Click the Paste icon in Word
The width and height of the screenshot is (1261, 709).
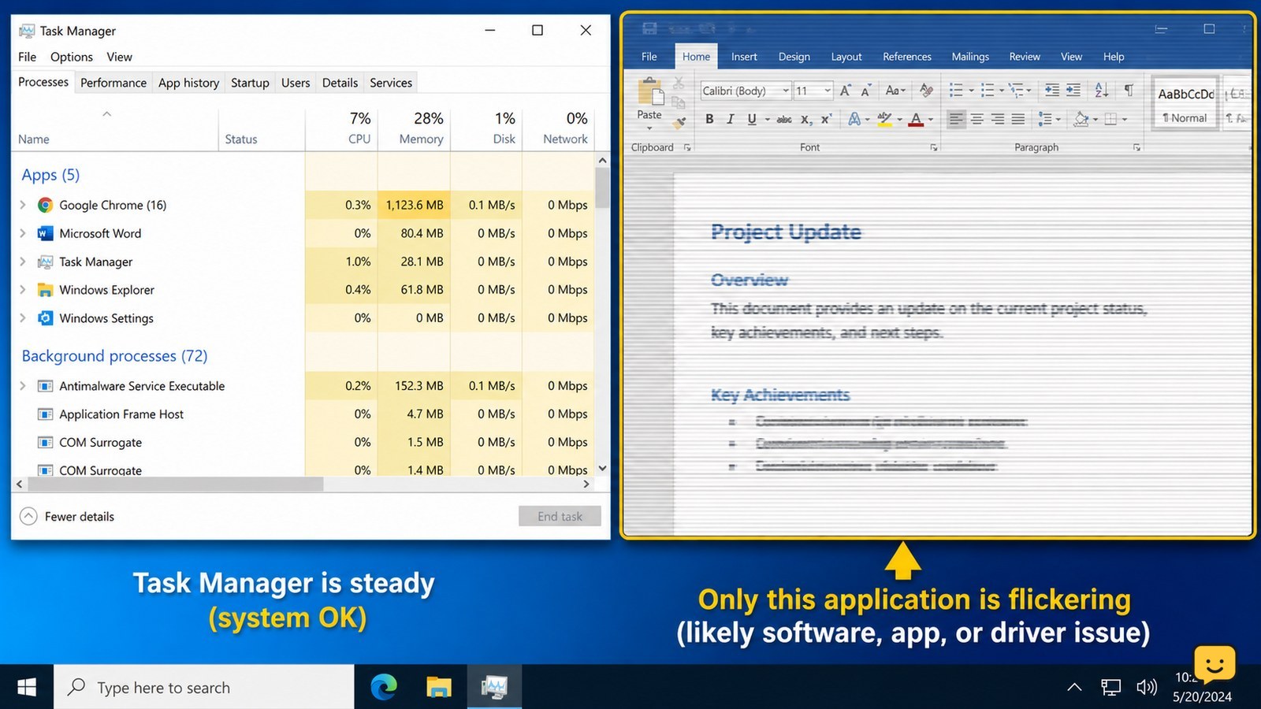(x=651, y=91)
